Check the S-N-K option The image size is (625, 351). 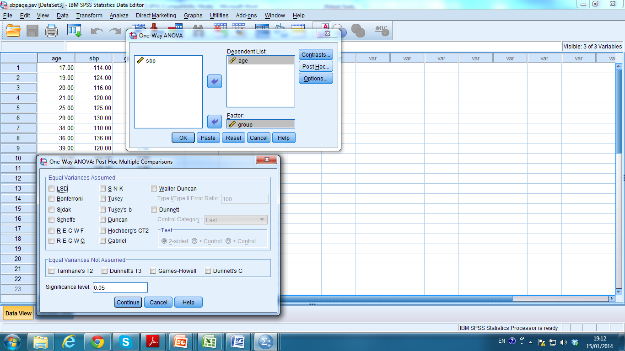103,188
